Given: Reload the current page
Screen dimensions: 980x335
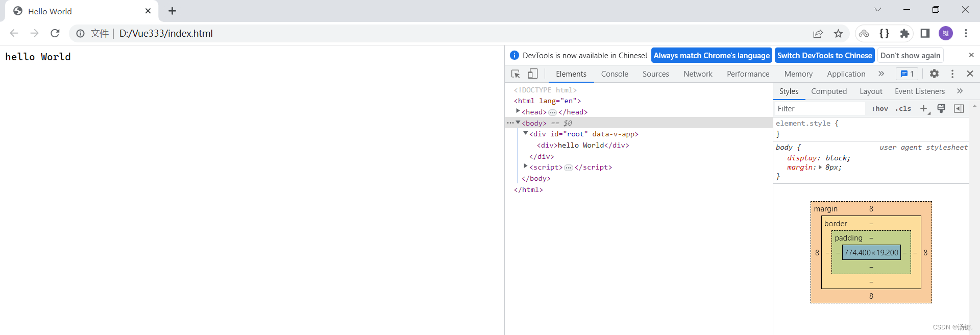Looking at the screenshot, I should (x=55, y=33).
